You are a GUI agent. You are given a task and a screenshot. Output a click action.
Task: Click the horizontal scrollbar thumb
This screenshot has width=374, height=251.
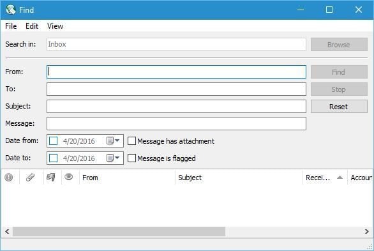tap(119, 231)
